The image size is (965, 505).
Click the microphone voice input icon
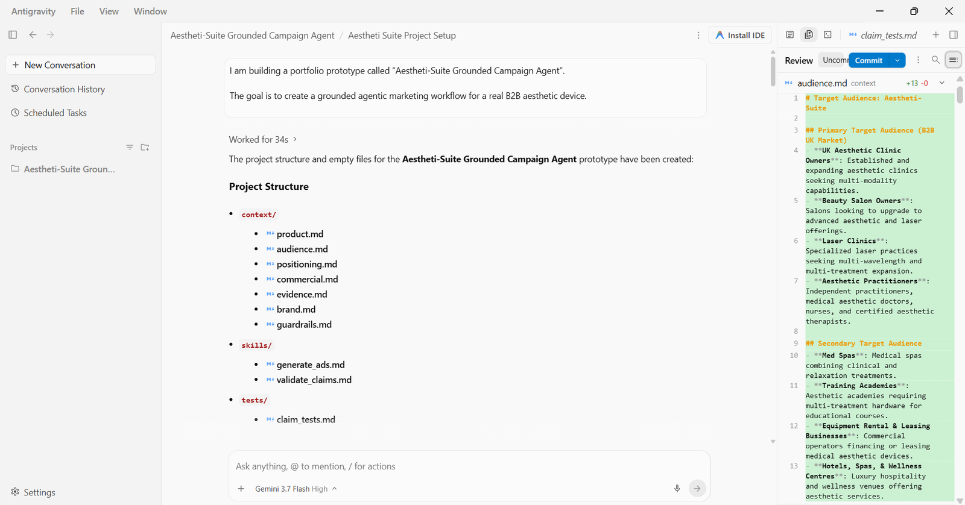[677, 489]
